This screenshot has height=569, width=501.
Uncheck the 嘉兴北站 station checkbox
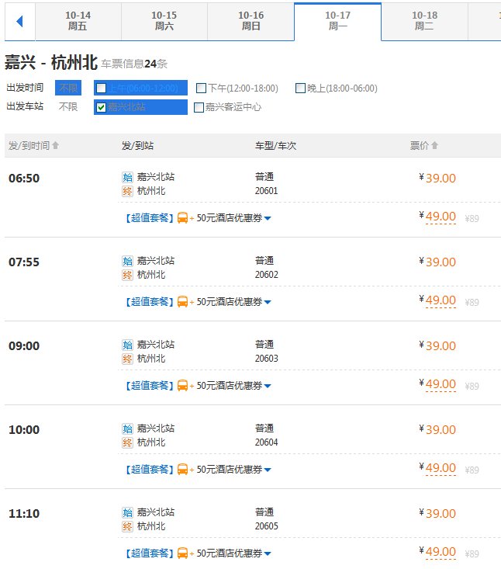(101, 107)
